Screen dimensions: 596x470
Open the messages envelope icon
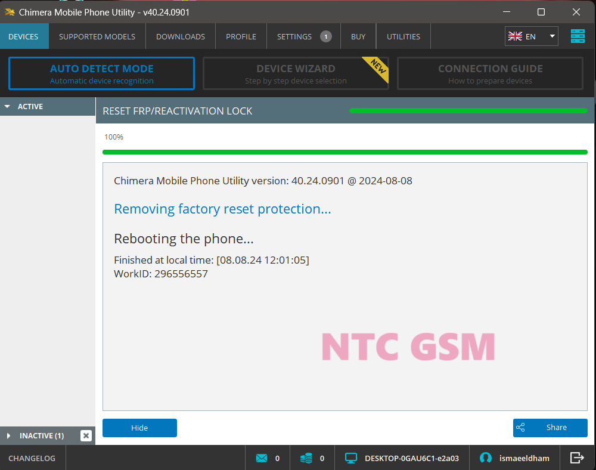(263, 457)
